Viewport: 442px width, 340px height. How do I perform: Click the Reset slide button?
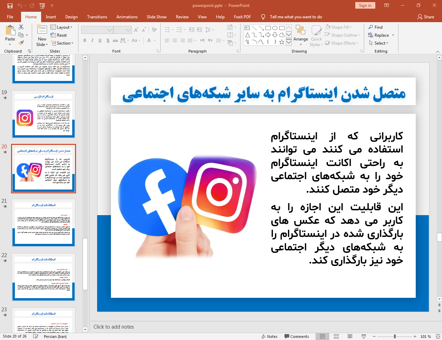(59, 35)
